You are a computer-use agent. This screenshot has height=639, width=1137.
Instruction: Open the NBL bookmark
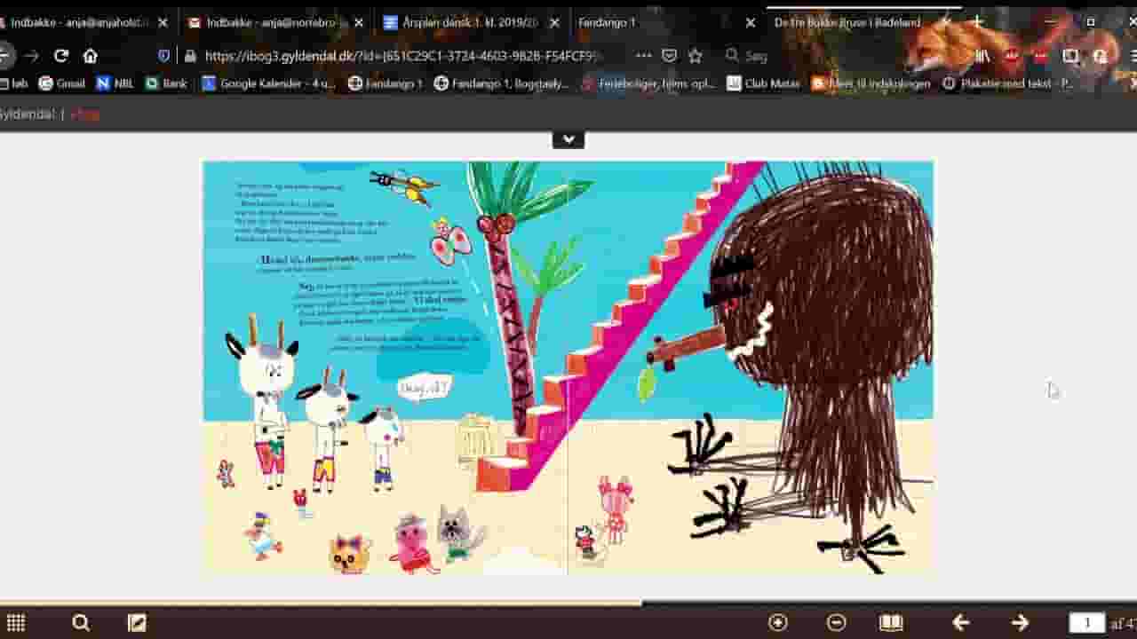pyautogui.click(x=115, y=83)
